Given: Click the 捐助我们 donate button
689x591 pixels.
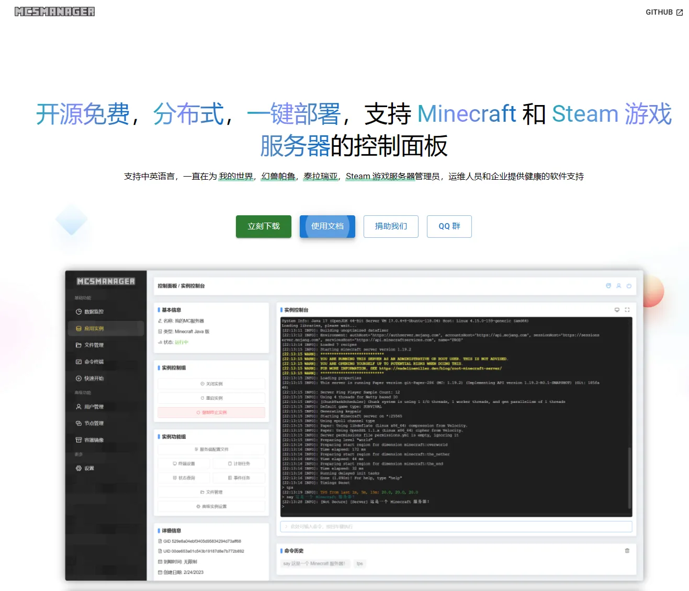Looking at the screenshot, I should (x=391, y=226).
